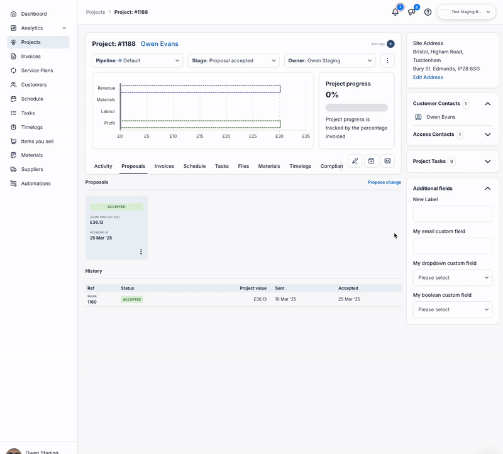The height and width of the screenshot is (454, 503).
Task: Open the notifications bell icon
Action: [x=395, y=12]
